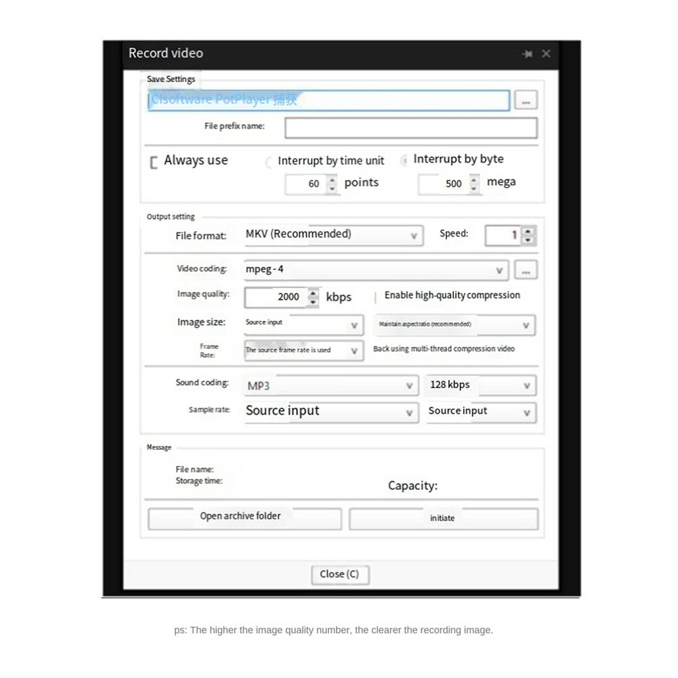The image size is (678, 678).
Task: Enable the Always use checkbox
Action: coord(154,163)
